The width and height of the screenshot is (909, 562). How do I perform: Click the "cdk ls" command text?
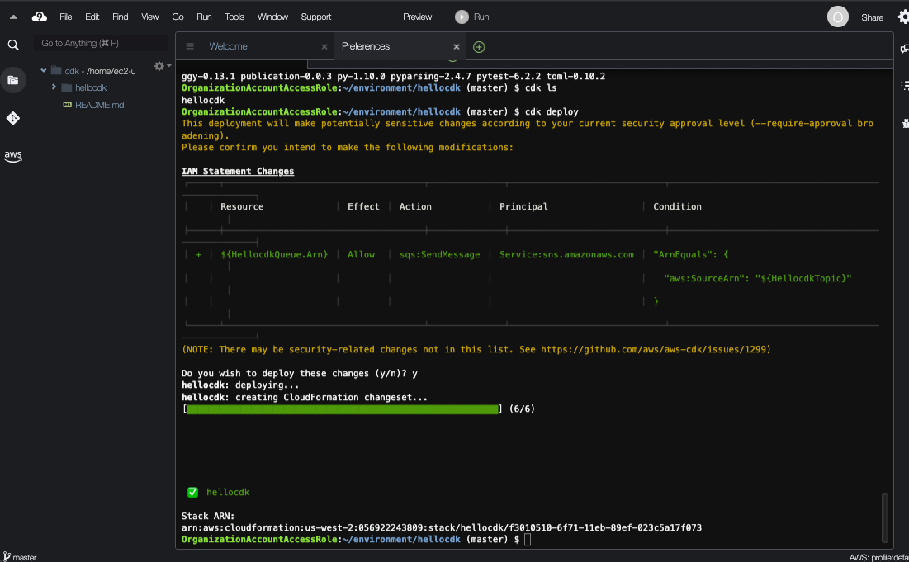click(540, 88)
